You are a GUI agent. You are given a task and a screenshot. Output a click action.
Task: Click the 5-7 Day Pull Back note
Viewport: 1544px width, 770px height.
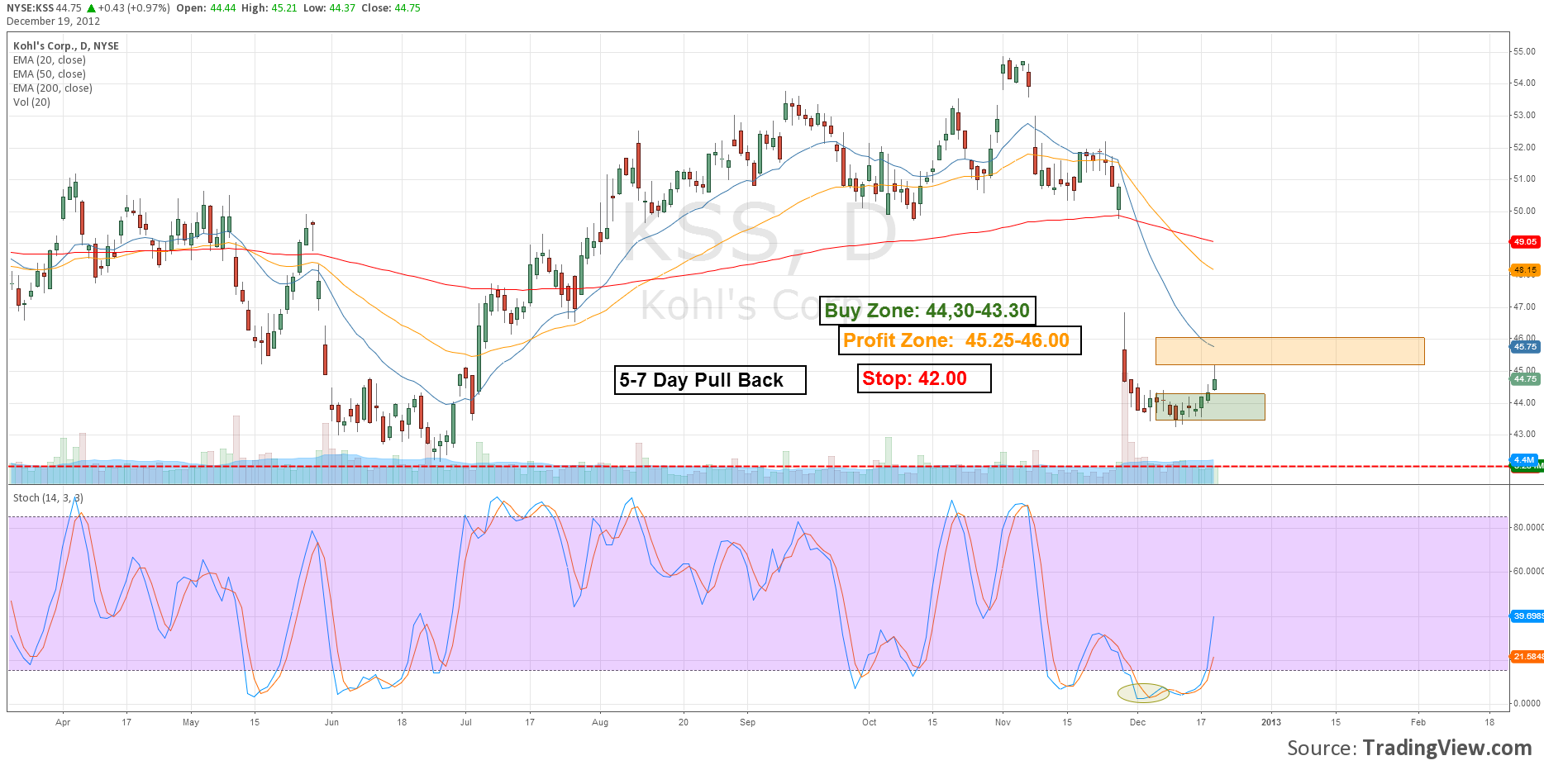(x=709, y=380)
